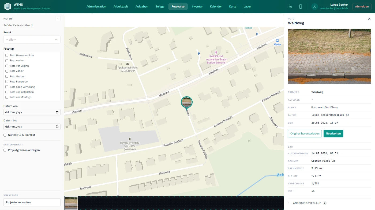Click the Osów bus stop map icon

click(277, 41)
